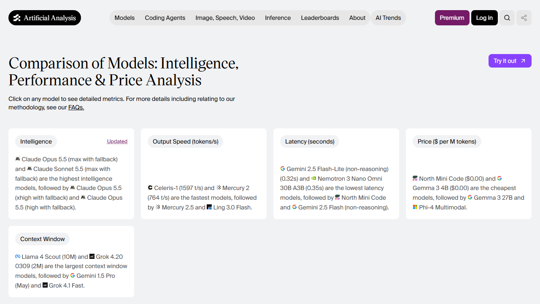Select the Price ($ per M tokens) label
The image size is (540, 304).
pyautogui.click(x=447, y=141)
